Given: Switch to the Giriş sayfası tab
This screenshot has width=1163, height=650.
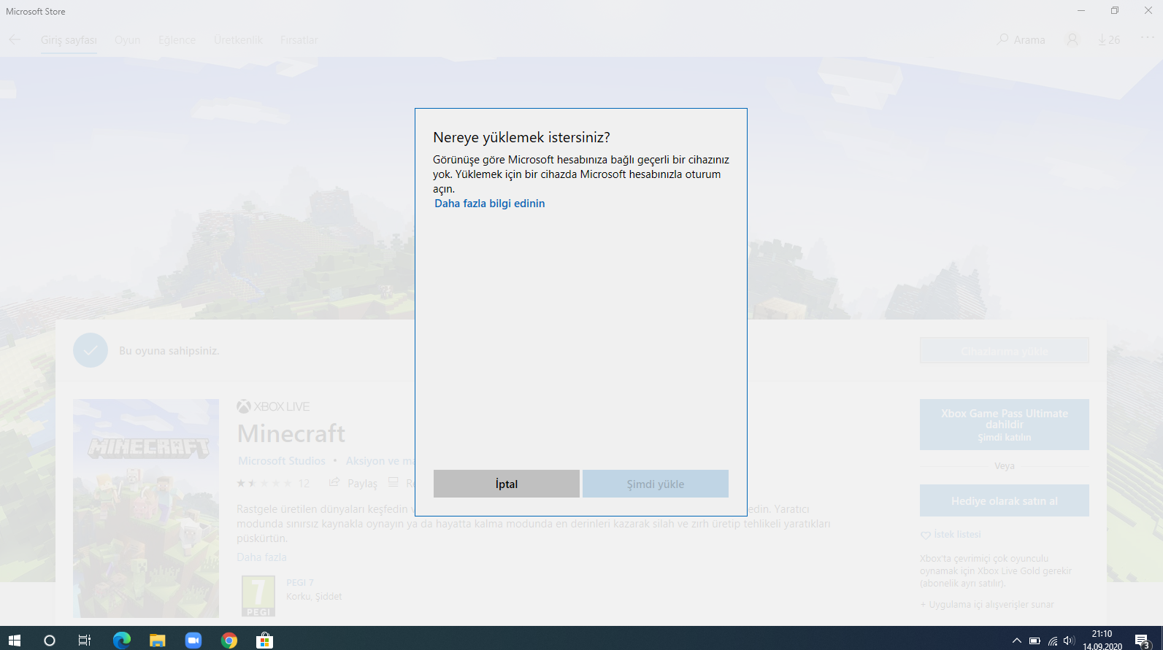Looking at the screenshot, I should point(69,40).
